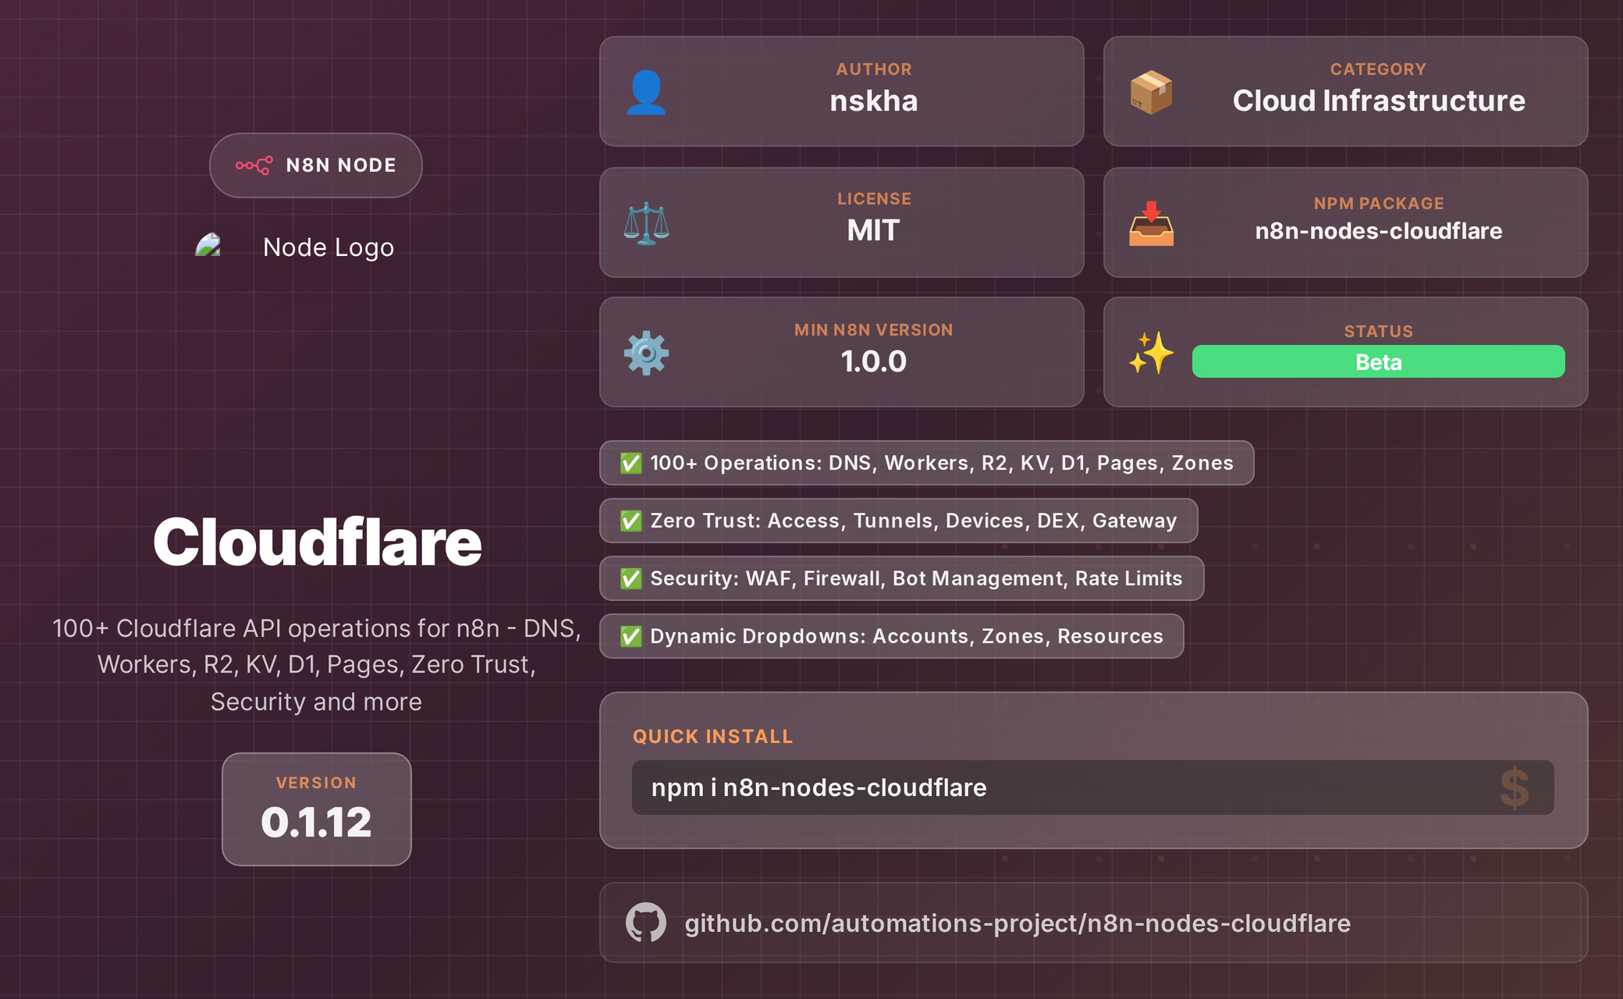Click the QUICK INSTALL label
The height and width of the screenshot is (999, 1623).
pos(713,737)
